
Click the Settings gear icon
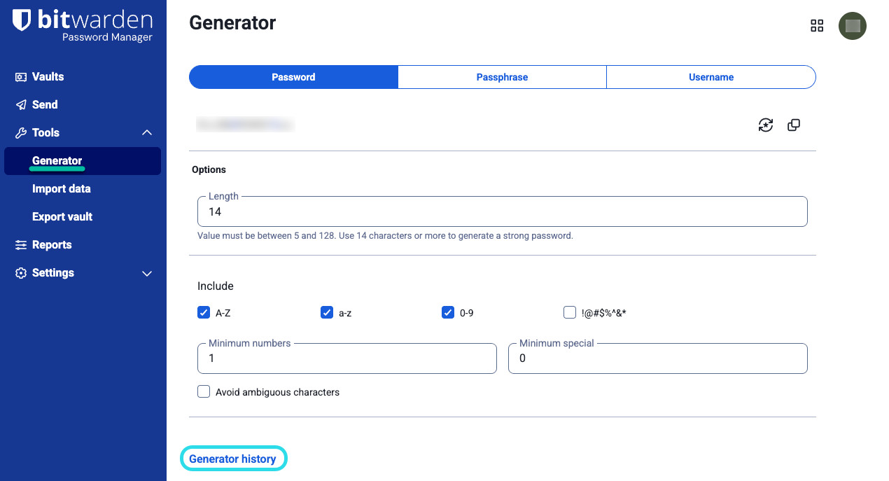coord(21,272)
